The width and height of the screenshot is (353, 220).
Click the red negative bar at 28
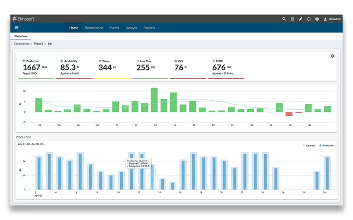pos(289,114)
